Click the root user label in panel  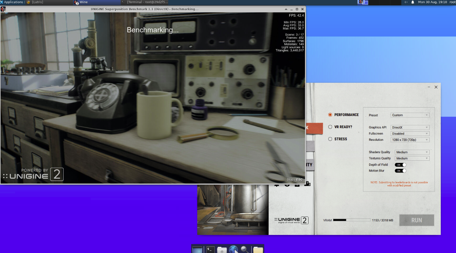click(453, 2)
